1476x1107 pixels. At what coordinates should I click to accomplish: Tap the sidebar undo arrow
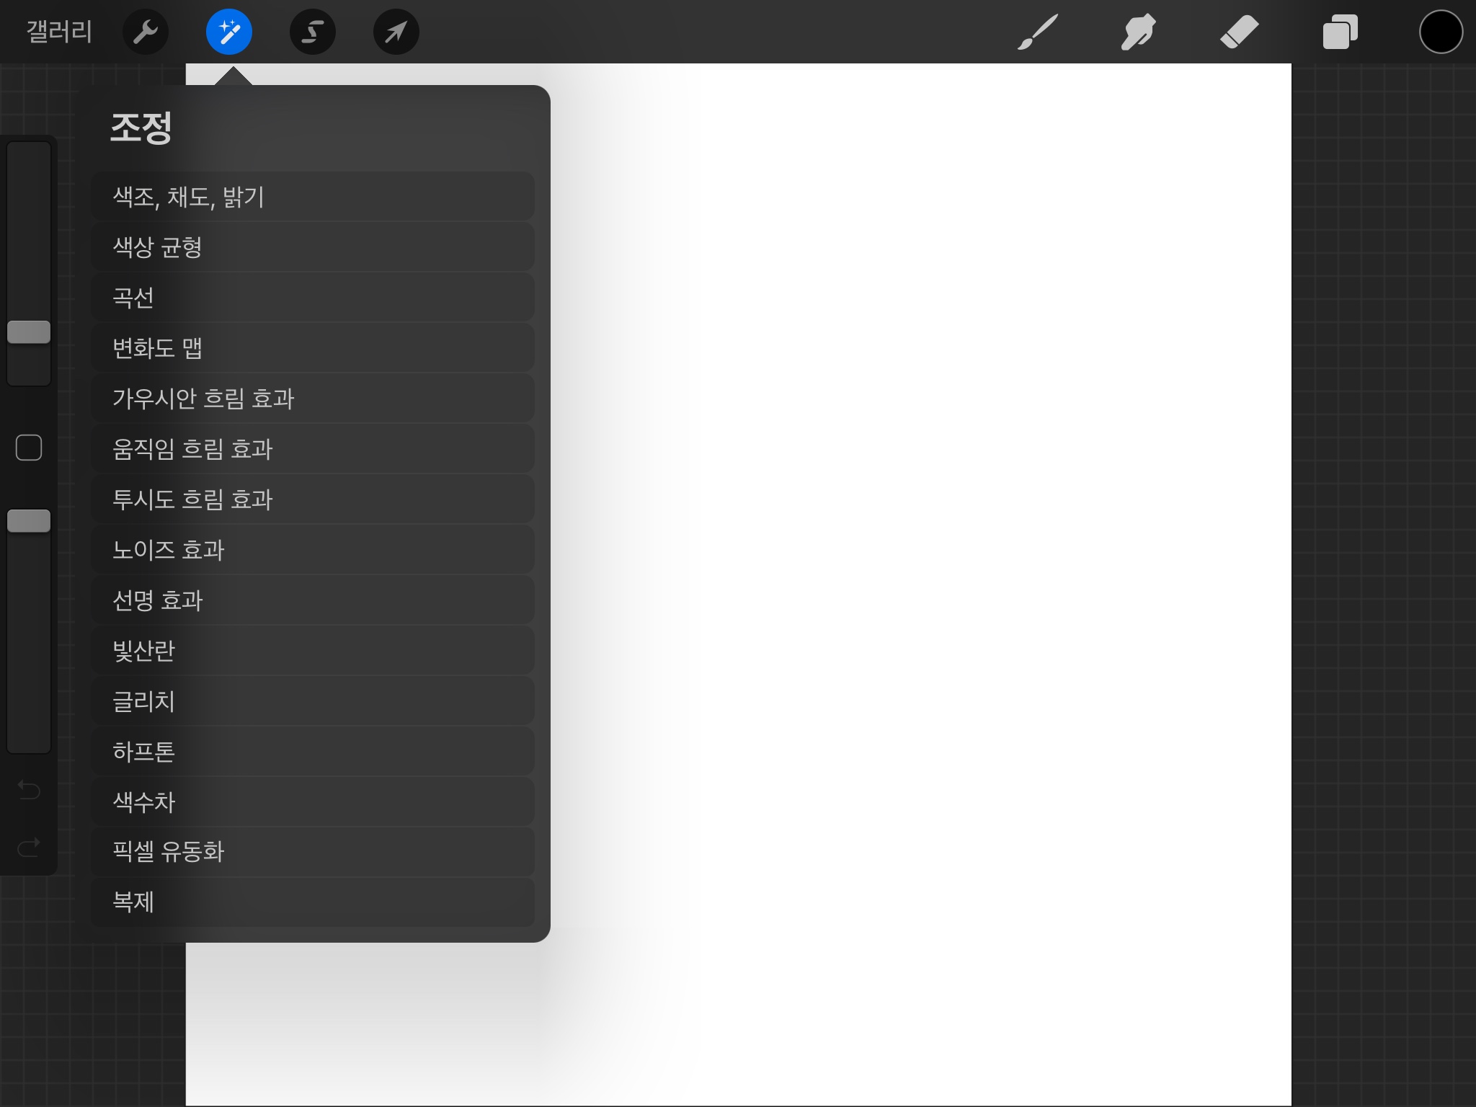(x=29, y=790)
